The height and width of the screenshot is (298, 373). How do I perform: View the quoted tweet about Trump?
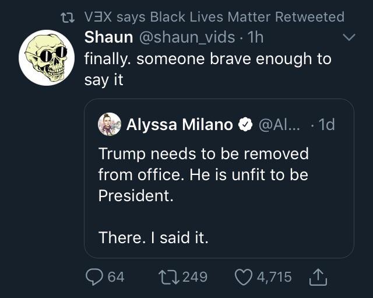tap(219, 178)
